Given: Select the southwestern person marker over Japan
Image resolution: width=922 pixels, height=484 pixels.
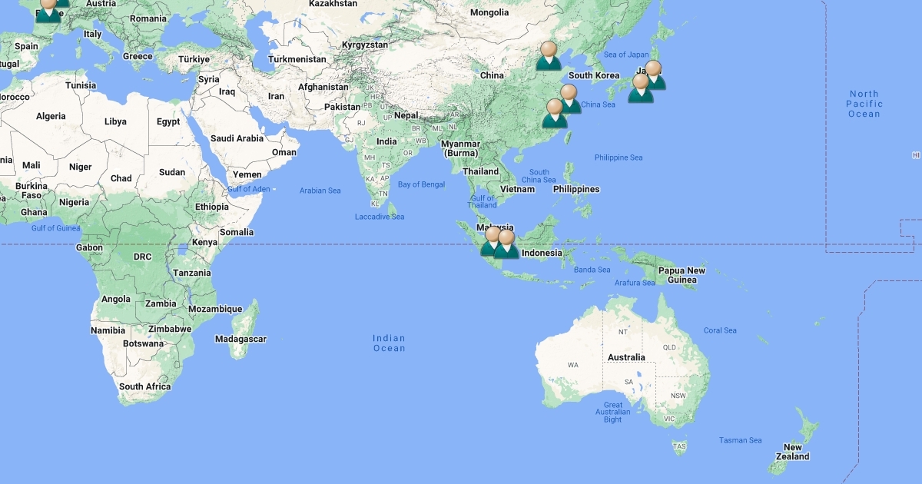Looking at the screenshot, I should coord(641,88).
